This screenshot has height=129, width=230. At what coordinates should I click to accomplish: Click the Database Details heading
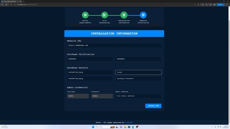tap(78, 68)
